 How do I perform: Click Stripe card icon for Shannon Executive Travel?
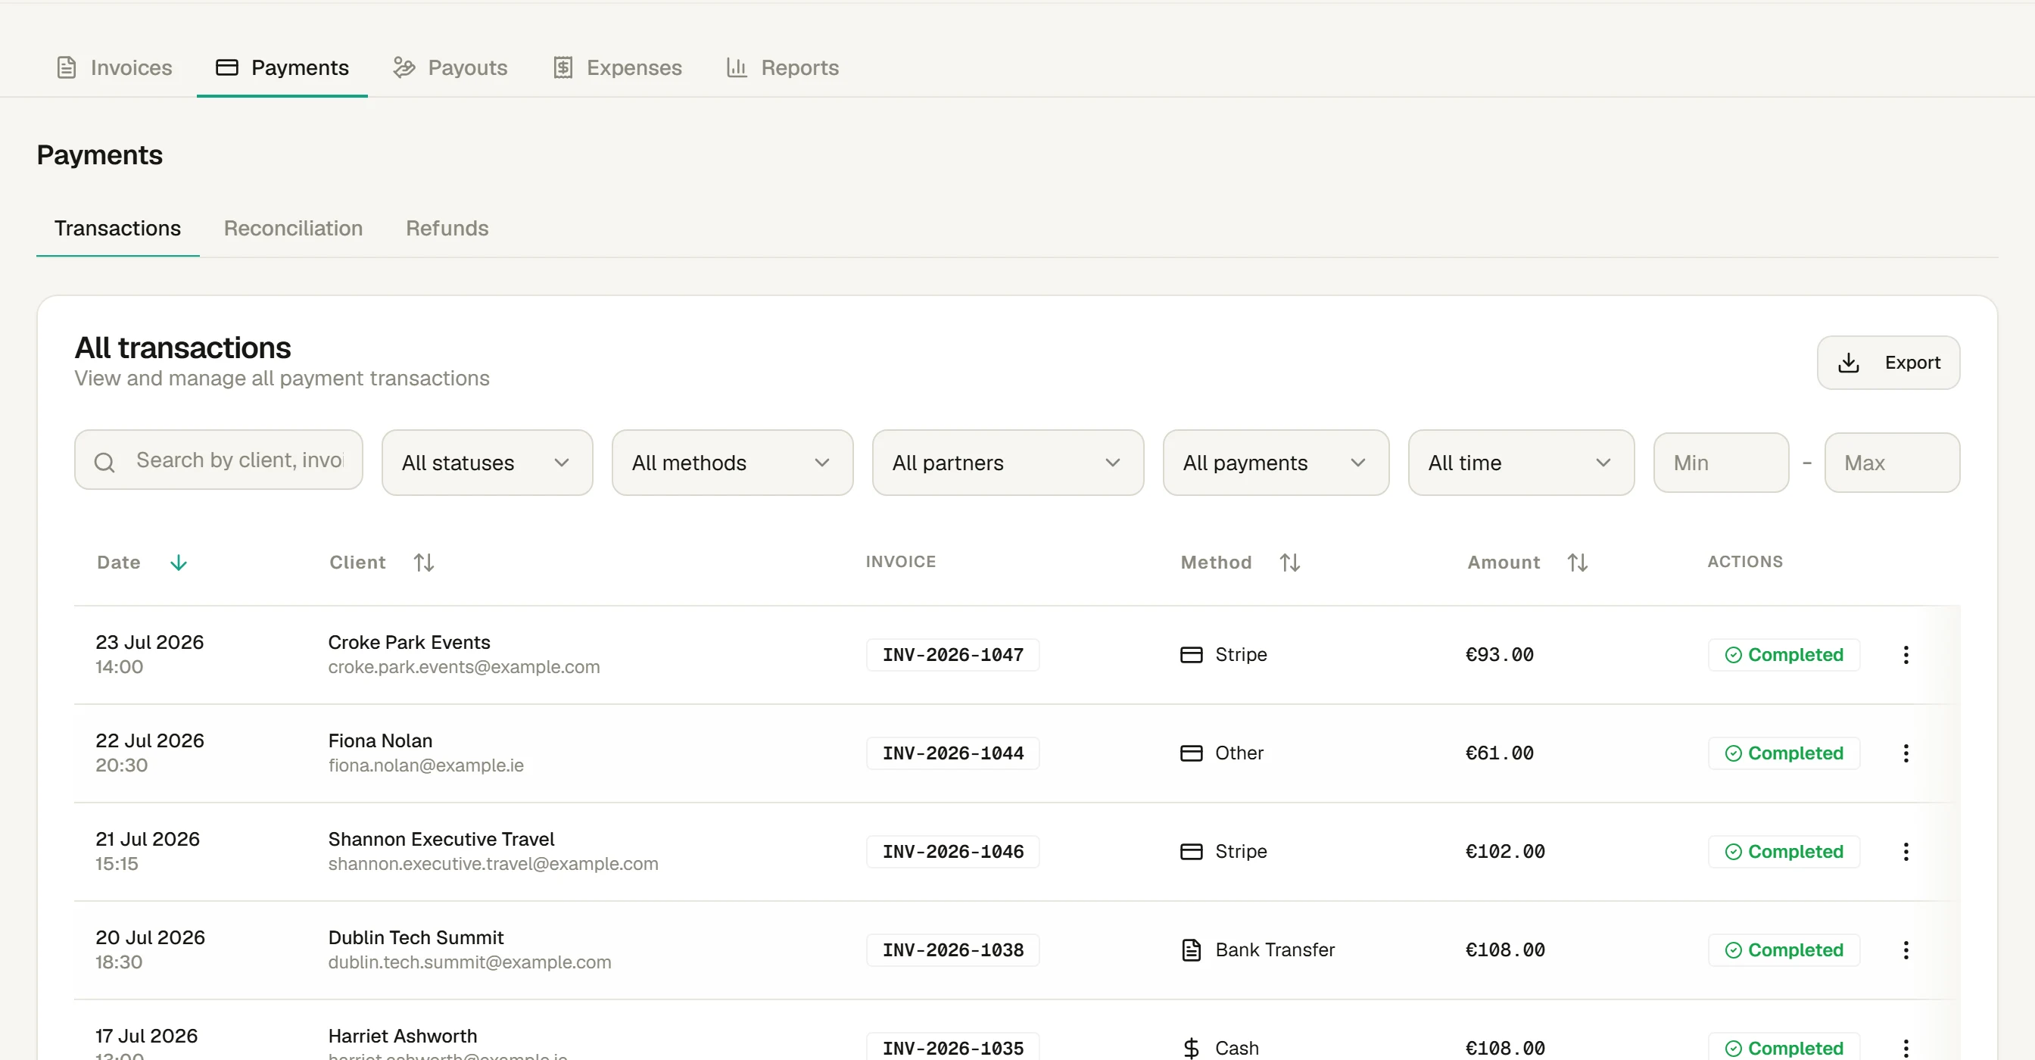click(1192, 852)
